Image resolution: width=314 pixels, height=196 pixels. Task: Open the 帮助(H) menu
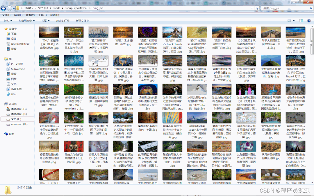54,15
